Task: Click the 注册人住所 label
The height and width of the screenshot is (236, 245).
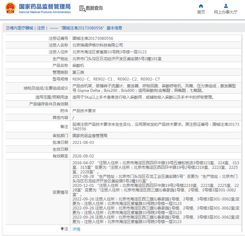Action: tap(58, 52)
